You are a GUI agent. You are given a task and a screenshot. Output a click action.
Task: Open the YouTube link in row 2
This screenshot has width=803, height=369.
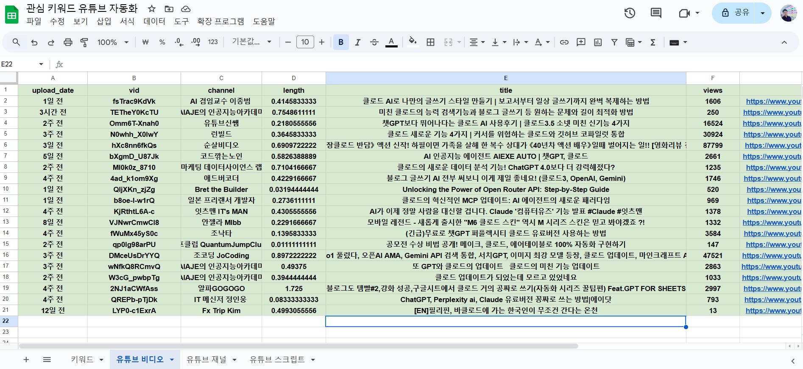(x=773, y=101)
